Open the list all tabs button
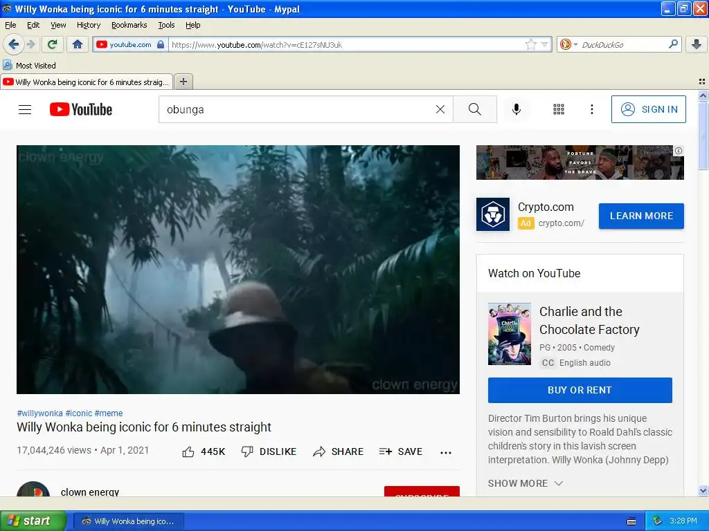Screen dimensions: 709x531 (702, 82)
